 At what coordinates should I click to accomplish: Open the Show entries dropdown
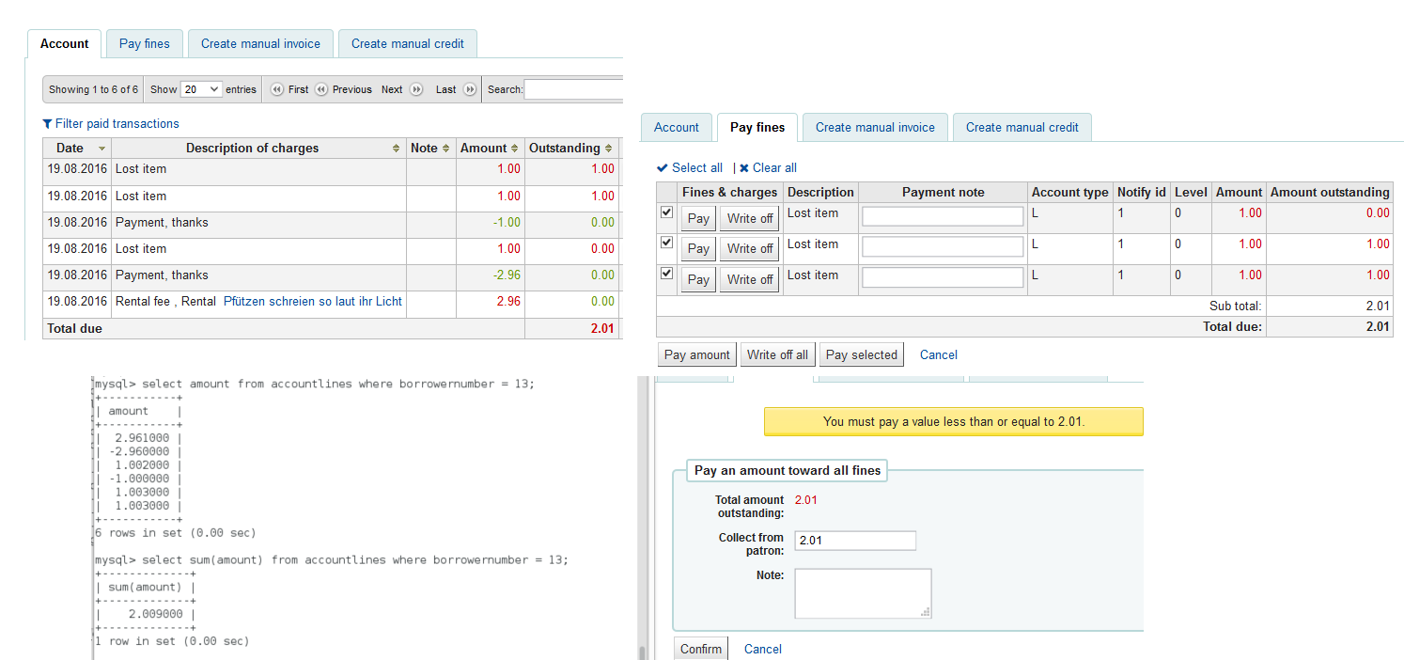point(201,89)
